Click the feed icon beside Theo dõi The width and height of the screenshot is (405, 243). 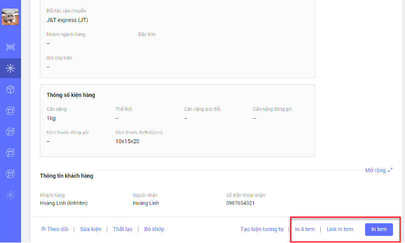pyautogui.click(x=43, y=229)
